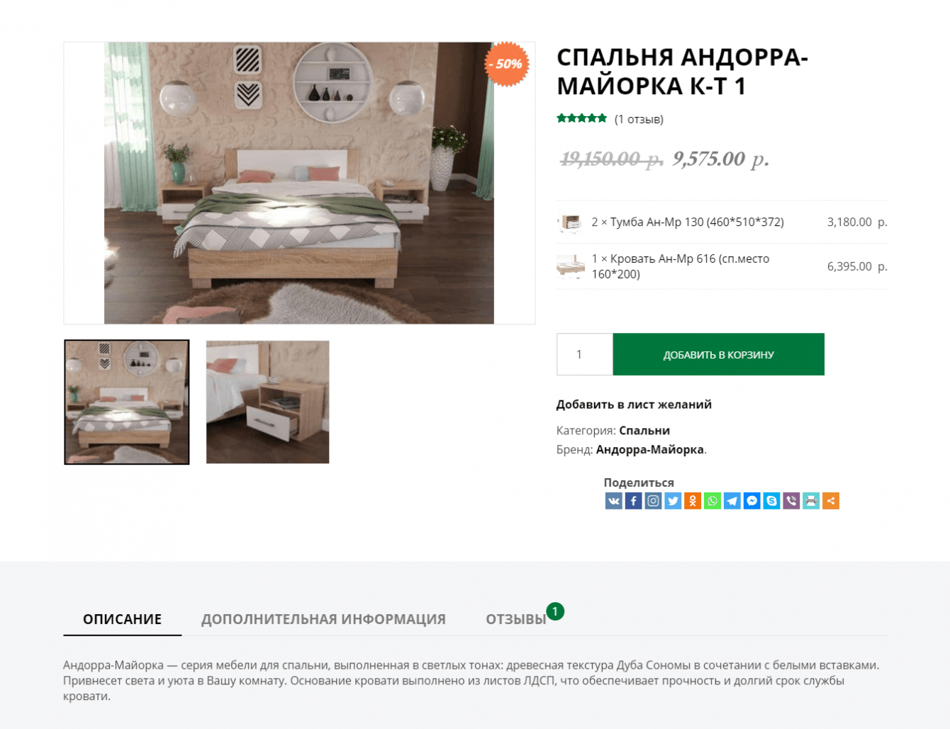Open the Спальни category link

pyautogui.click(x=644, y=430)
